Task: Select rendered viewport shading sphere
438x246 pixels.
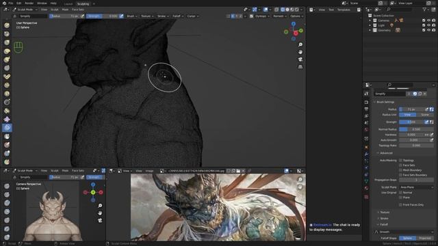Action: (x=297, y=10)
